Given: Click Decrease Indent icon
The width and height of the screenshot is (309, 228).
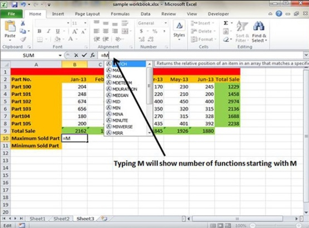Looking at the screenshot, I should (97, 39).
